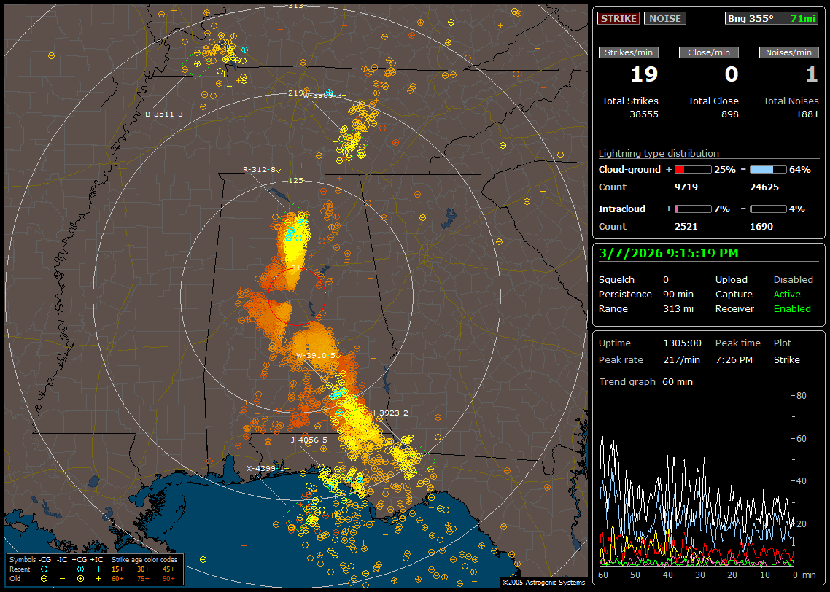Click the W-3910-5 storm cell label
The height and width of the screenshot is (592, 830).
(x=315, y=356)
